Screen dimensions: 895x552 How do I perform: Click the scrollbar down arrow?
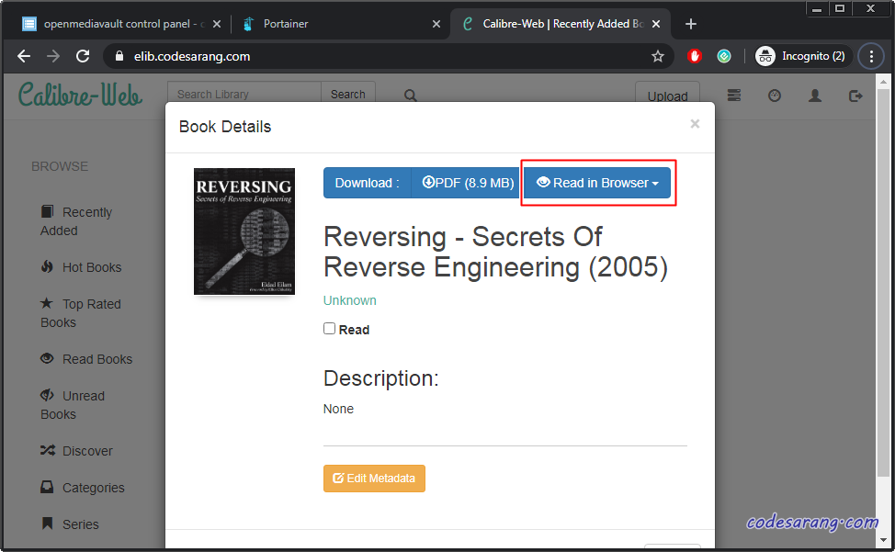pos(883,540)
